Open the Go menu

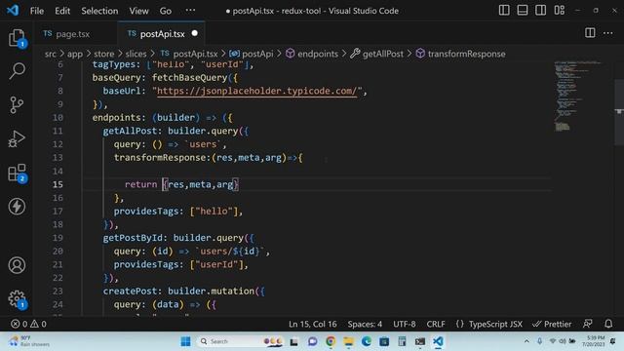166,11
